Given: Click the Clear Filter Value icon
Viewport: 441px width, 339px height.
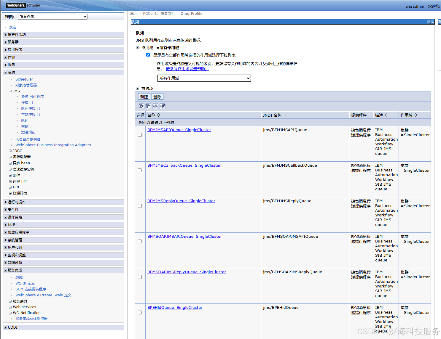Looking at the screenshot, I should click(x=163, y=106).
